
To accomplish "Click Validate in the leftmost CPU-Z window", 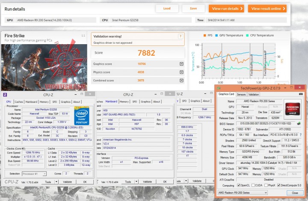I will 68,182.
